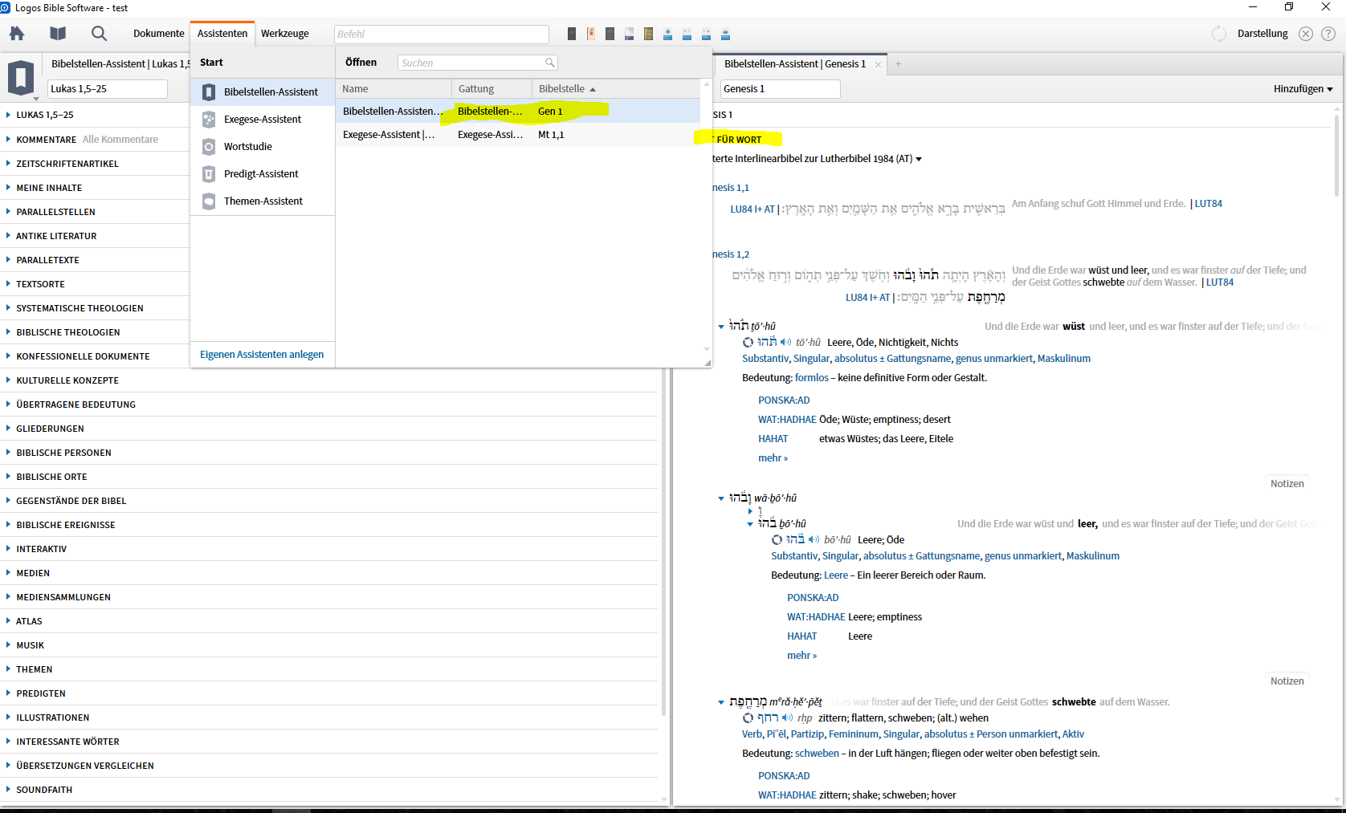Viewport: 1346px width, 813px height.
Task: Collapse the wā·bō'·hû word entry
Action: [x=720, y=498]
